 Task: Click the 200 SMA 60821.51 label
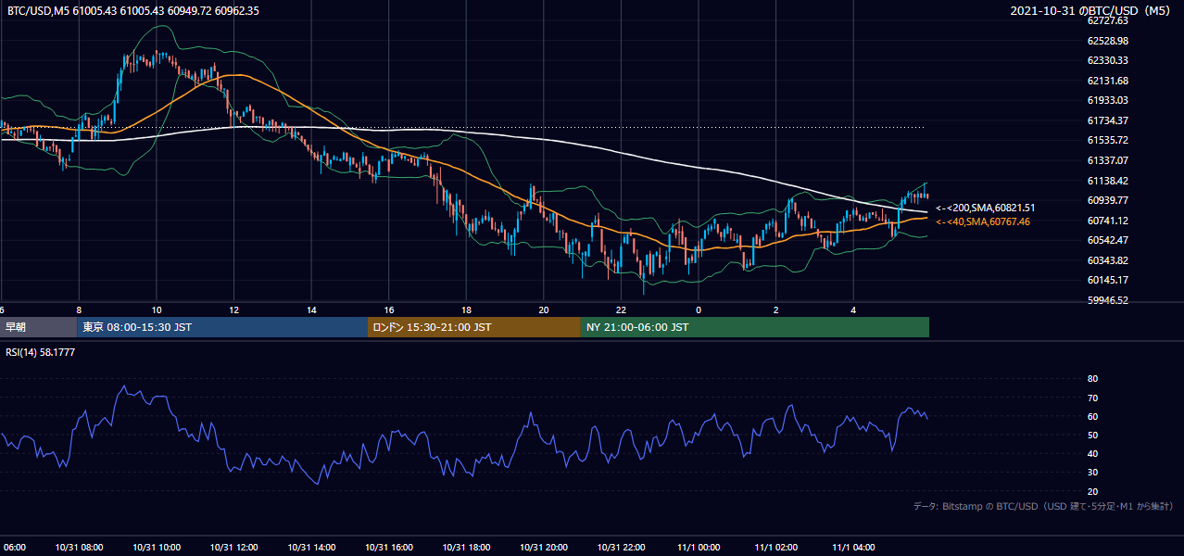pos(985,208)
